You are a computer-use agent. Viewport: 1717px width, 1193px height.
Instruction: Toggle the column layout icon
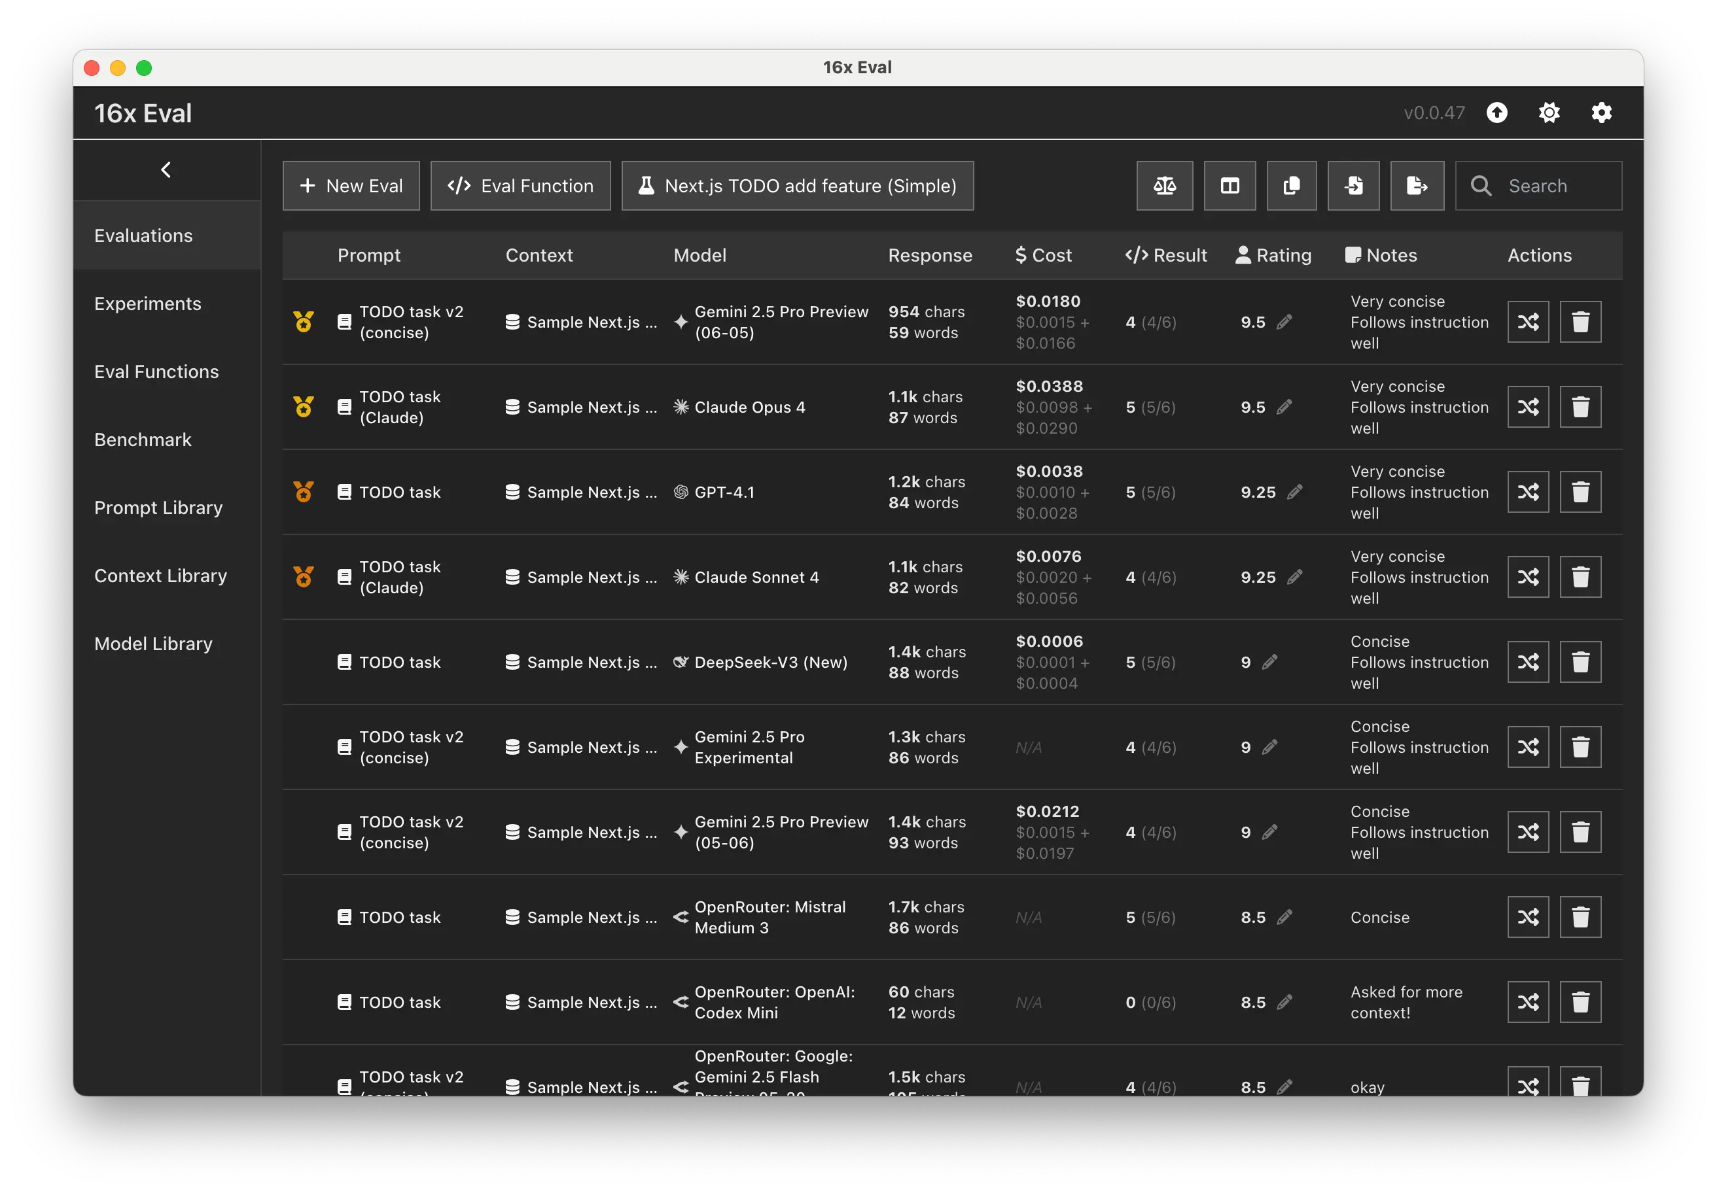pyautogui.click(x=1230, y=185)
